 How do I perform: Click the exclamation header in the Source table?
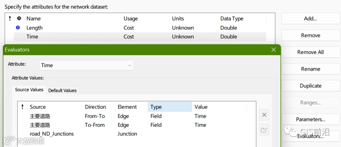click(22, 107)
